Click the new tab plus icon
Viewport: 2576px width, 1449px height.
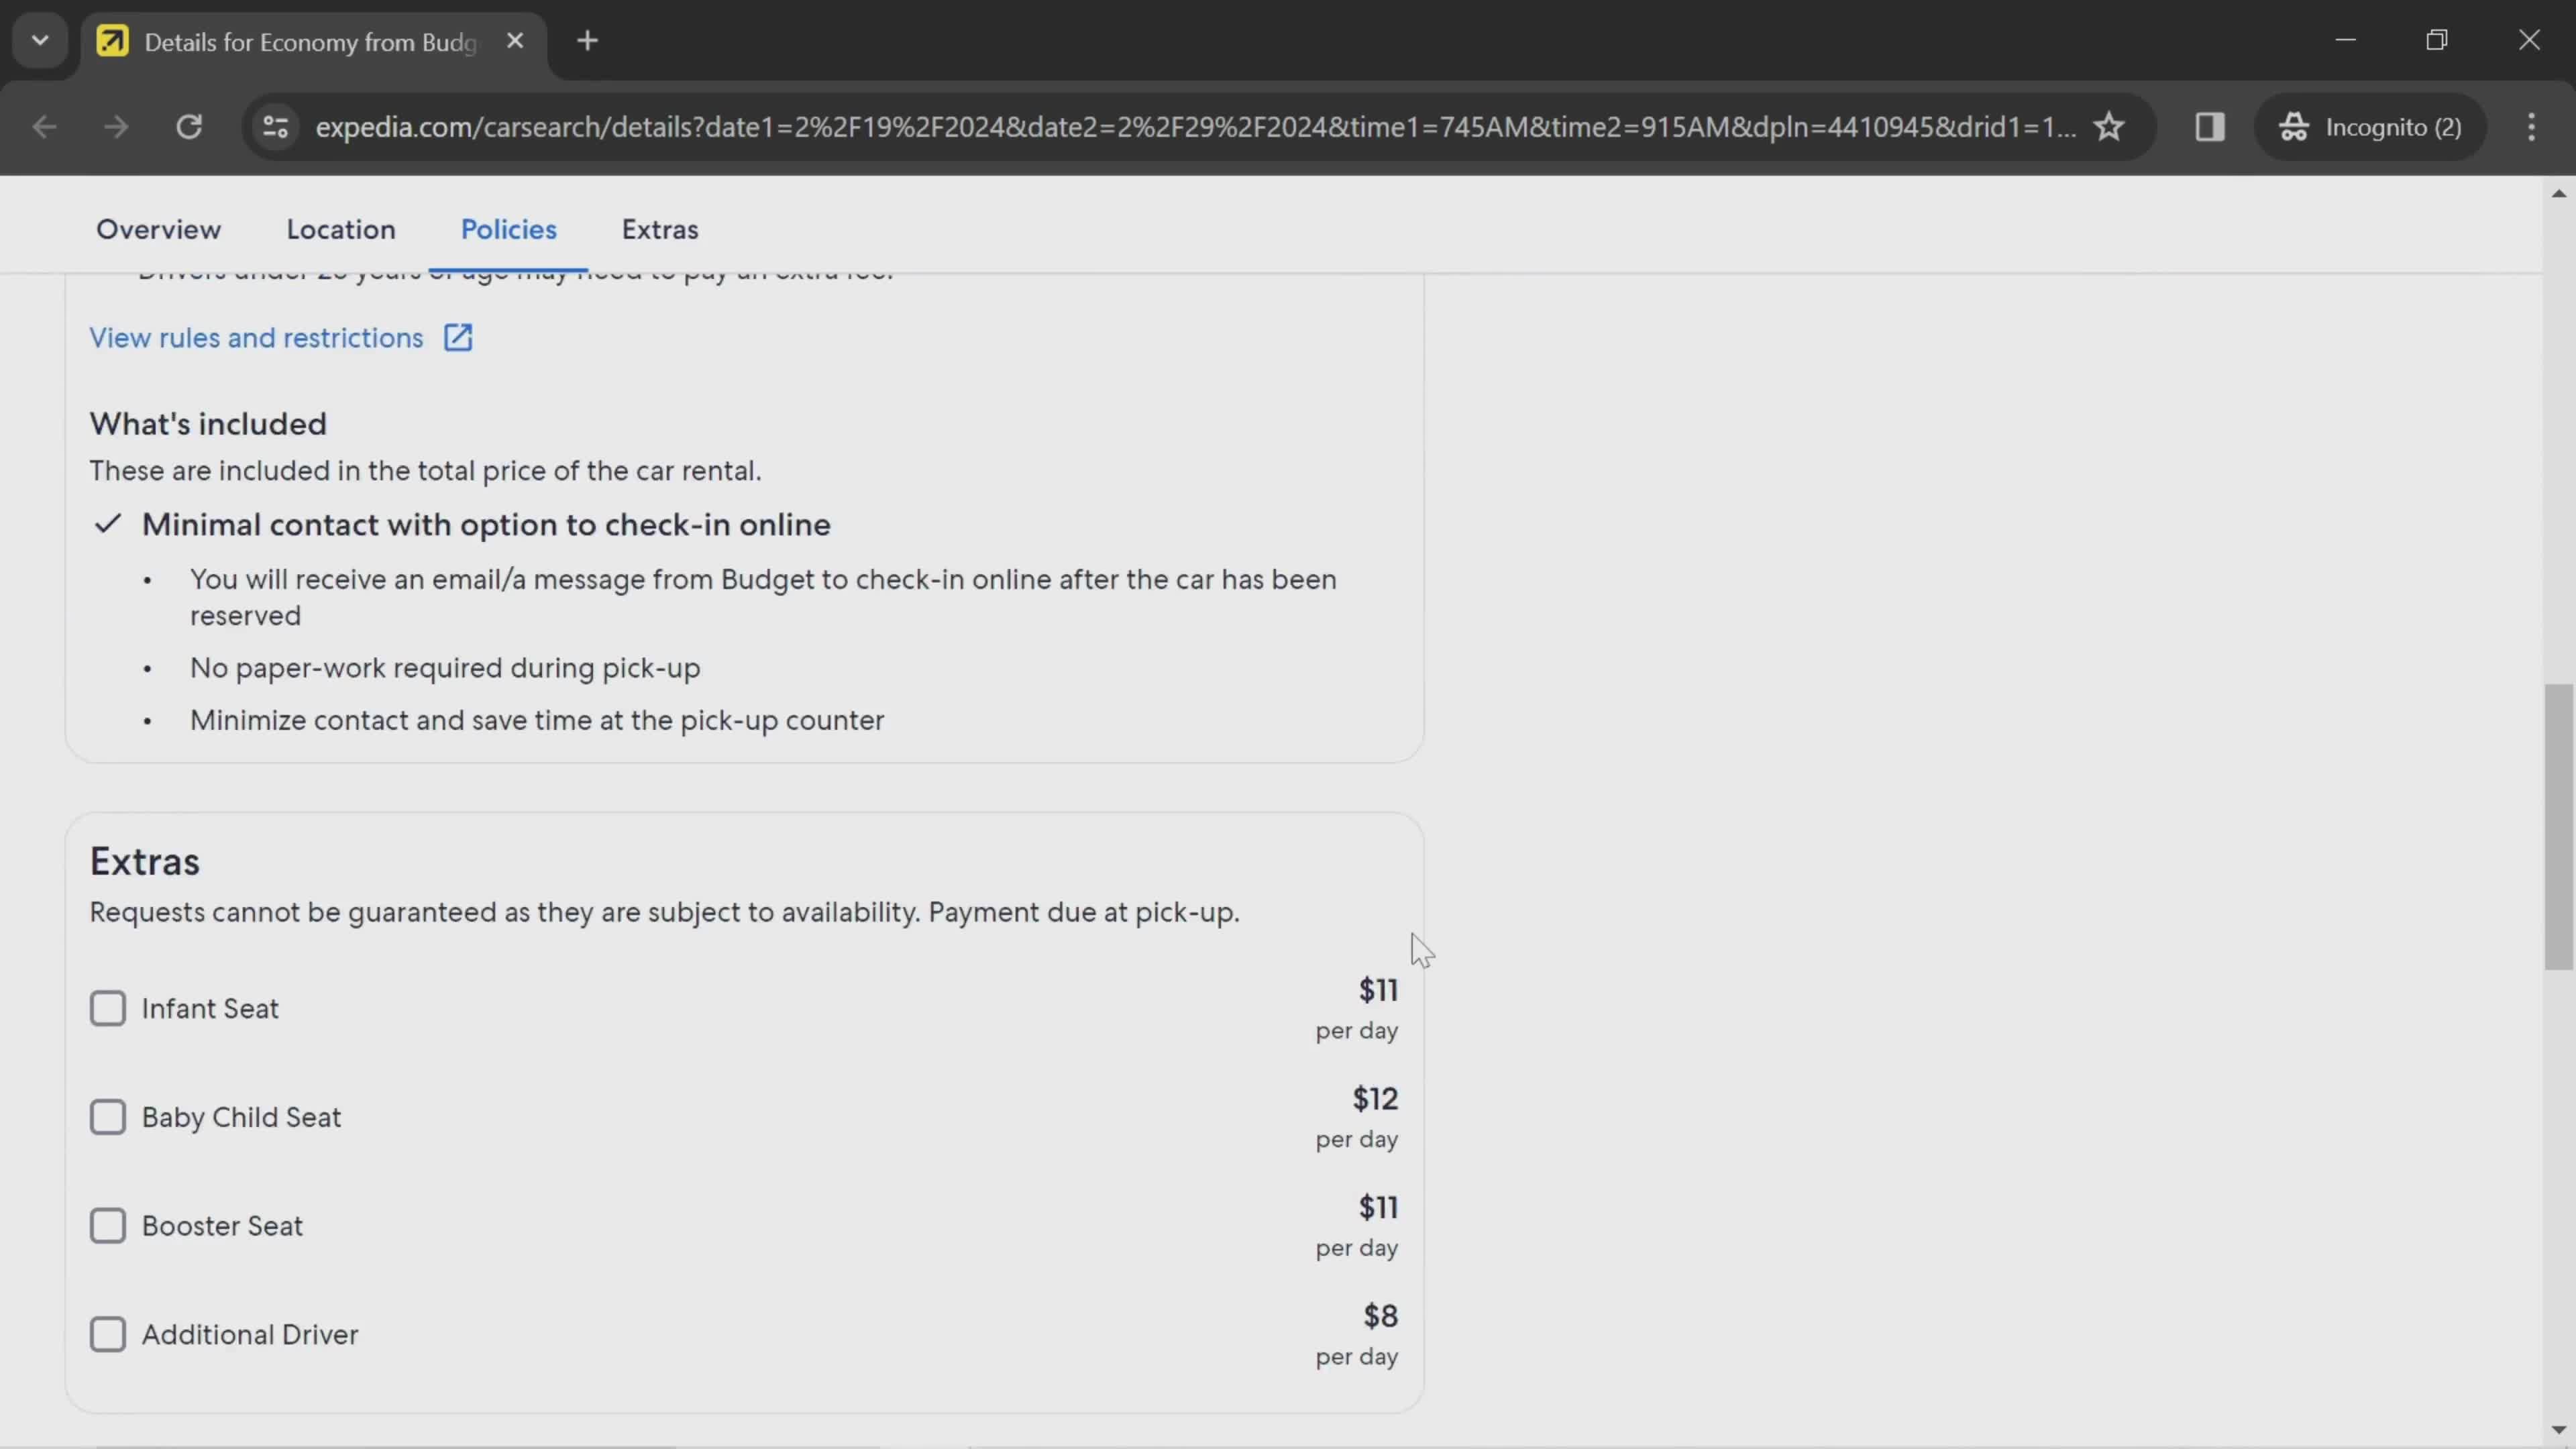pyautogui.click(x=588, y=39)
